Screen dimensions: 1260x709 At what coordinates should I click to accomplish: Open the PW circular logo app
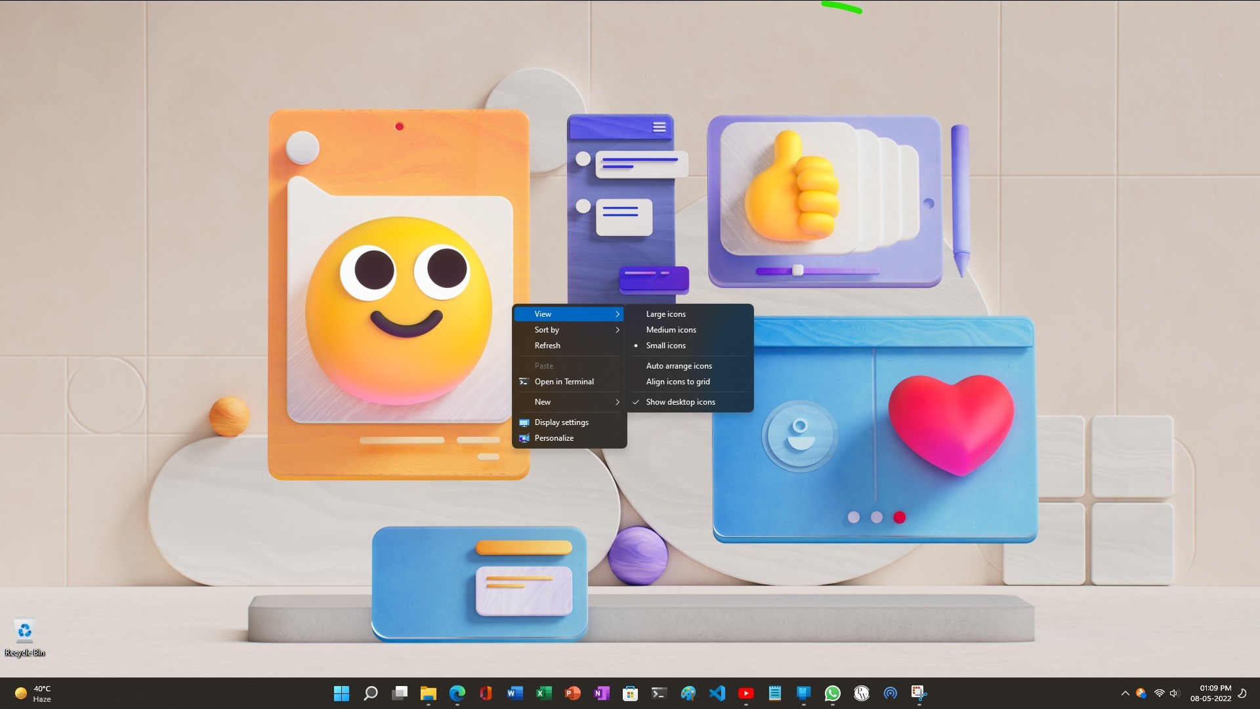(861, 693)
